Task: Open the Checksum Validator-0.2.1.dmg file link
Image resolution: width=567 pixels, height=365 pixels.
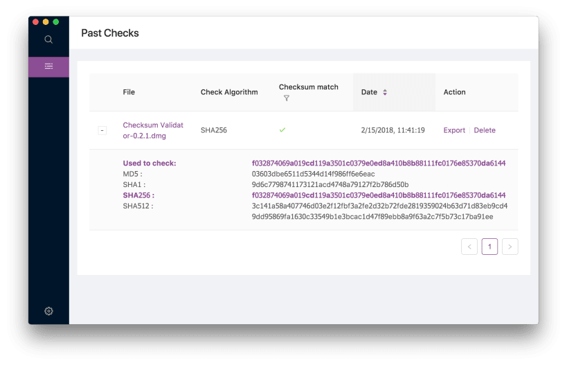Action: pyautogui.click(x=153, y=130)
